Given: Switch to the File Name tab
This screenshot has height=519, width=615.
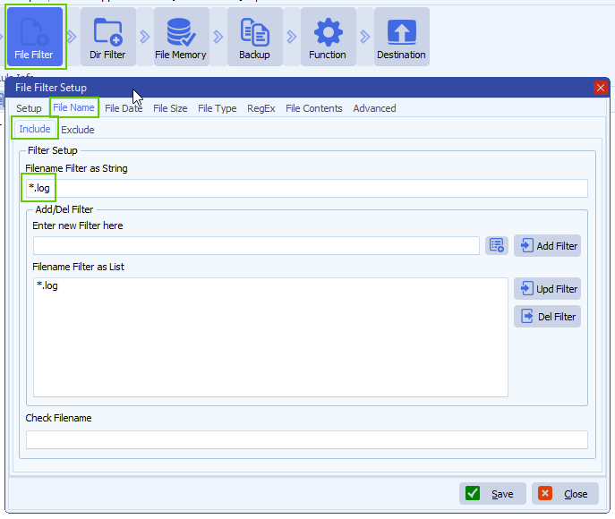Looking at the screenshot, I should pos(73,107).
